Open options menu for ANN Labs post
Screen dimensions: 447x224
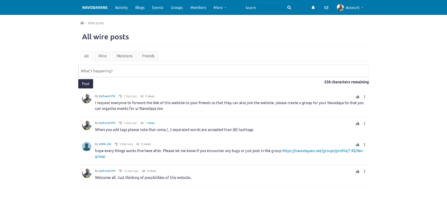tap(364, 145)
